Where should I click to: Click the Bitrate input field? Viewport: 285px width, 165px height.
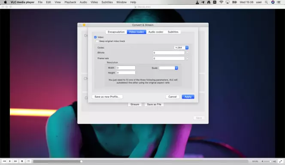click(x=169, y=53)
